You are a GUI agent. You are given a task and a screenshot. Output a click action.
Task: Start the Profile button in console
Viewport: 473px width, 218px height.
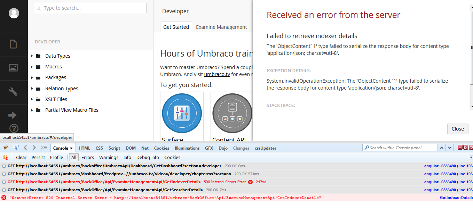click(56, 157)
